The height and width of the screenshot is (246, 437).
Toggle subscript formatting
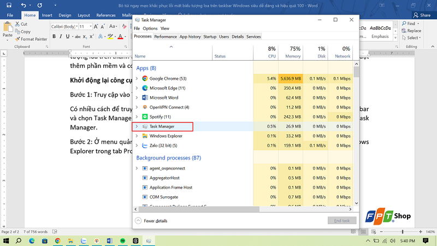coord(85,37)
